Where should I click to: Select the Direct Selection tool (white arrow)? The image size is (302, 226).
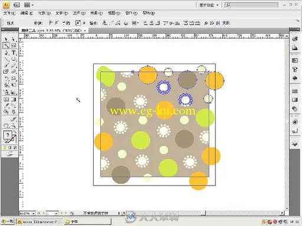(x=14, y=39)
